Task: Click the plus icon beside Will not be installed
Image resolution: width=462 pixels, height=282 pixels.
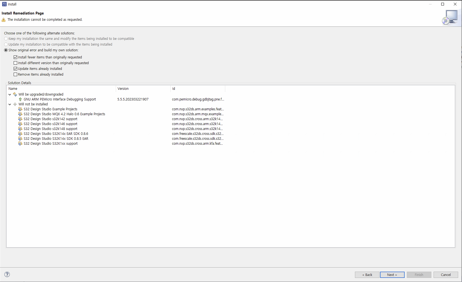Action: coord(15,104)
